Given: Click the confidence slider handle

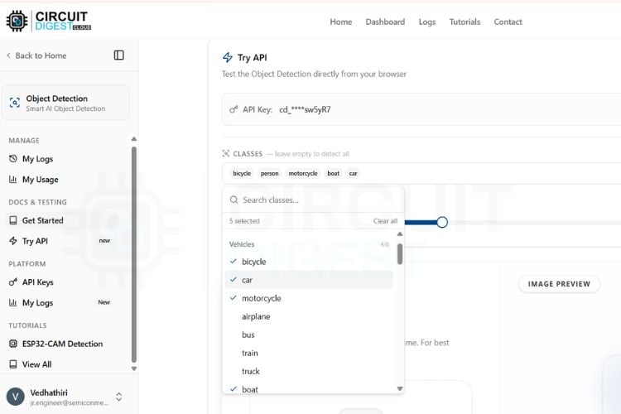Looking at the screenshot, I should (442, 222).
